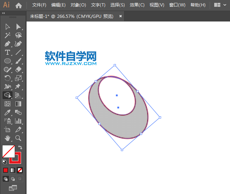The height and width of the screenshot is (194, 230).
Task: Select the Pen tool
Action: tap(7, 44)
